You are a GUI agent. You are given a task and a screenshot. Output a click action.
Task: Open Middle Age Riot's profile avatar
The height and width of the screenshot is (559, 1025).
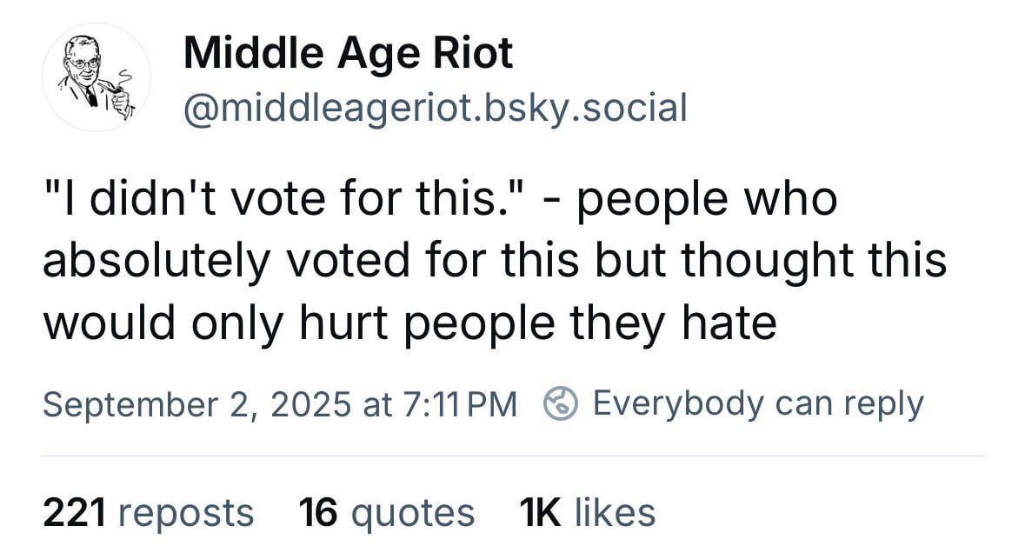[97, 77]
